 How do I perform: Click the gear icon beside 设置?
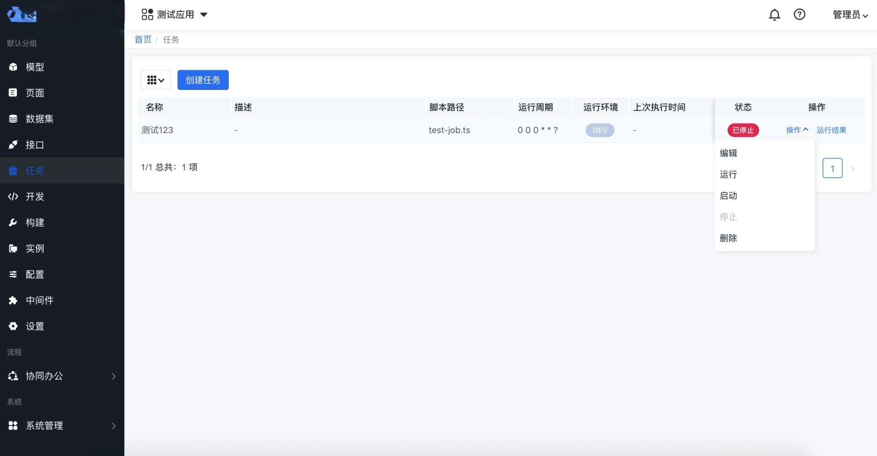click(x=13, y=326)
